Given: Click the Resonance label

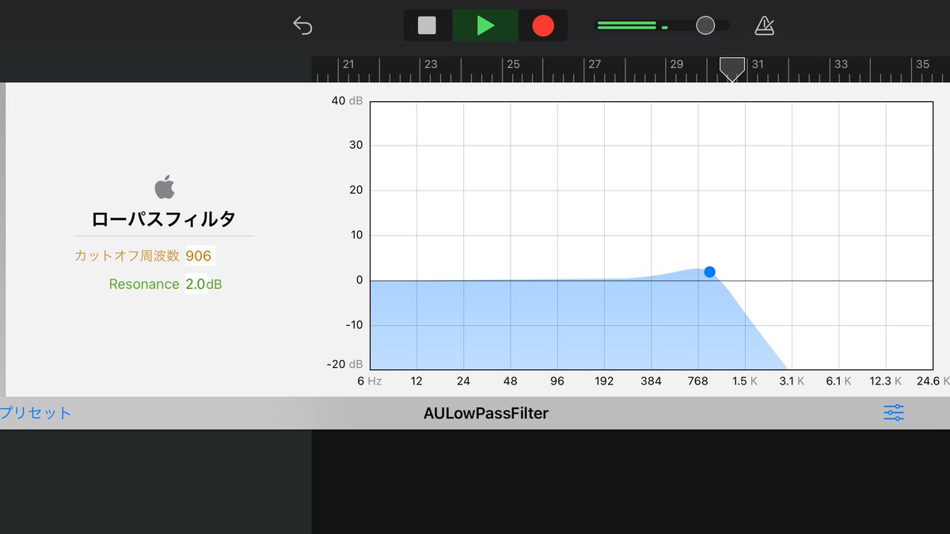Looking at the screenshot, I should point(144,284).
